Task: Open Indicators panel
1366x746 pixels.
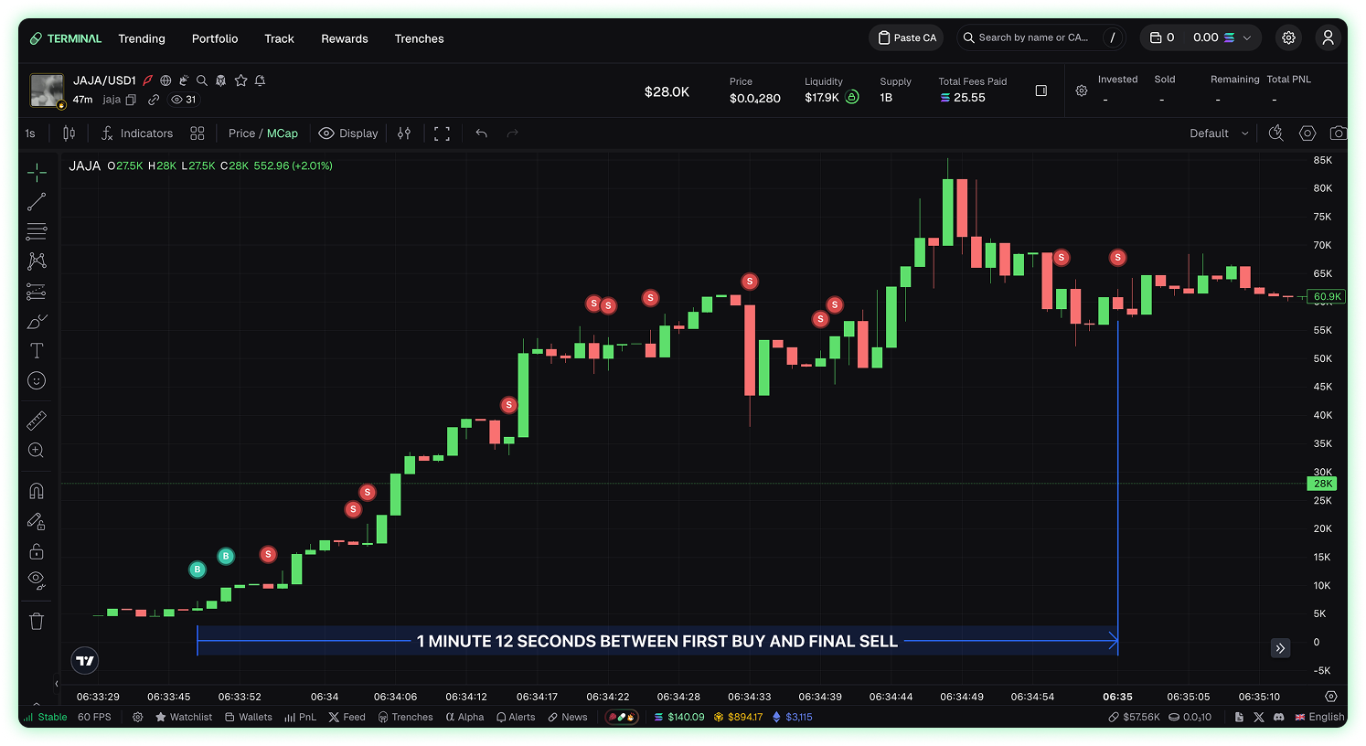Action: [137, 133]
